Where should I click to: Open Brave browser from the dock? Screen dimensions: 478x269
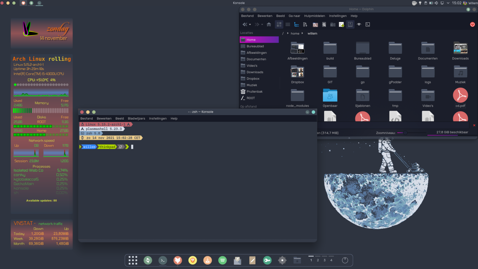pyautogui.click(x=193, y=260)
